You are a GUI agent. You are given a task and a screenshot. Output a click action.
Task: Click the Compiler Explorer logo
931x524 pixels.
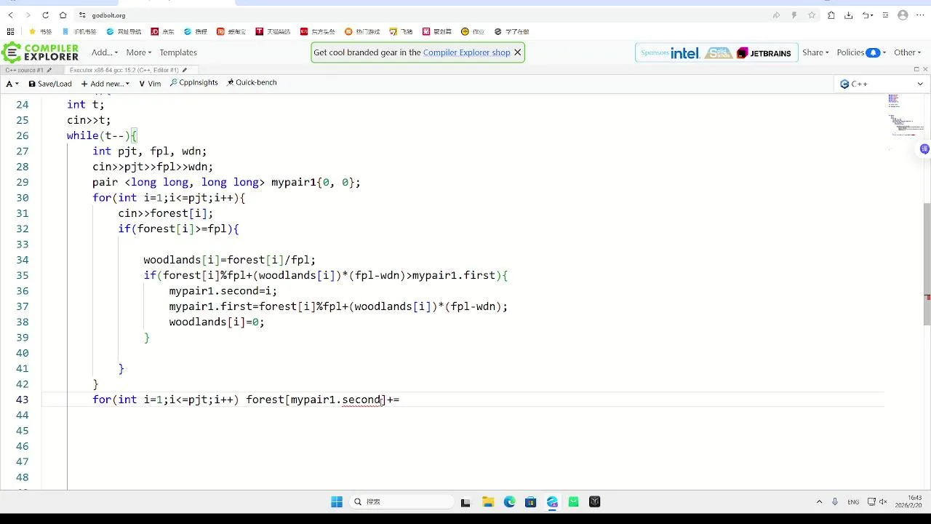pos(40,52)
